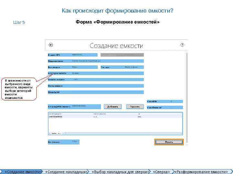Screen dimensions: 233x174
Task: Click the Пломба № field
Action: tap(96, 92)
